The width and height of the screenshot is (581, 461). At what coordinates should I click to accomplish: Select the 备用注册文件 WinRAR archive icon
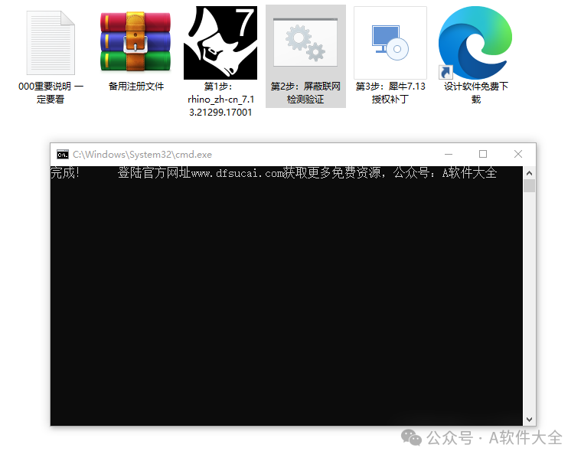click(135, 41)
